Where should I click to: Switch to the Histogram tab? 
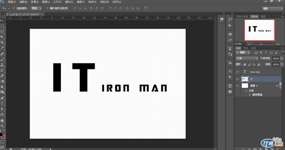tap(242, 16)
